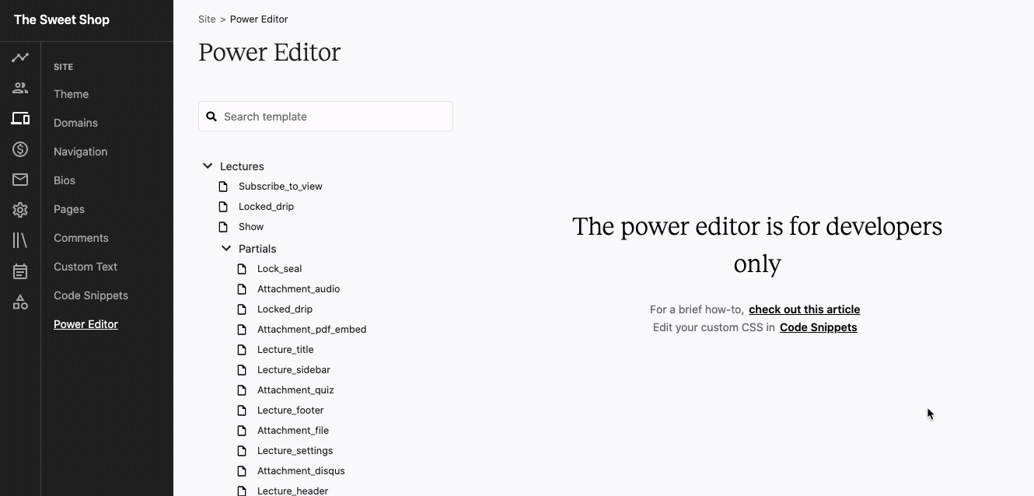This screenshot has height=496, width=1034.
Task: Open the Show template
Action: pyautogui.click(x=251, y=227)
